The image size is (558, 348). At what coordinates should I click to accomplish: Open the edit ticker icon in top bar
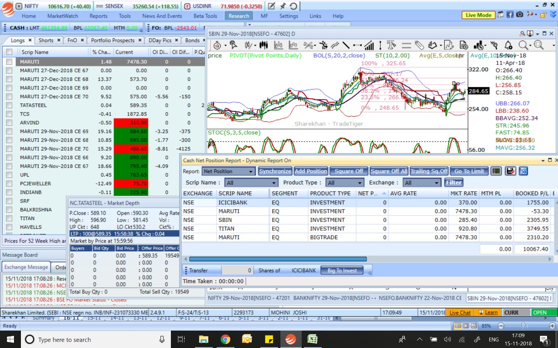pyautogui.click(x=271, y=6)
